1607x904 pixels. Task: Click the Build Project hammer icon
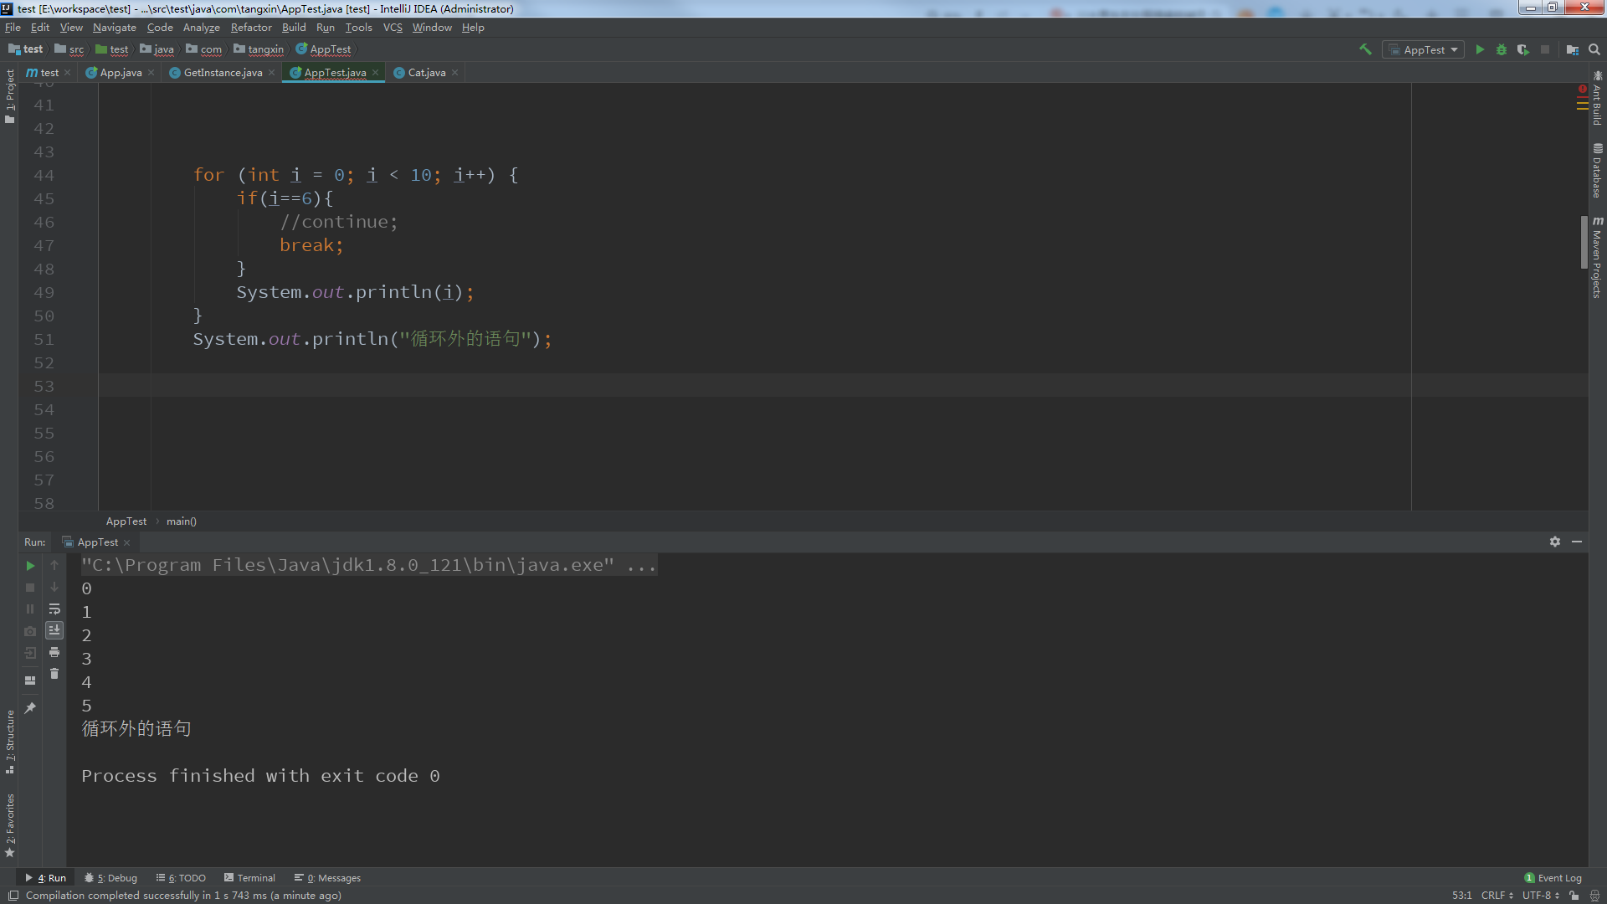click(1365, 49)
